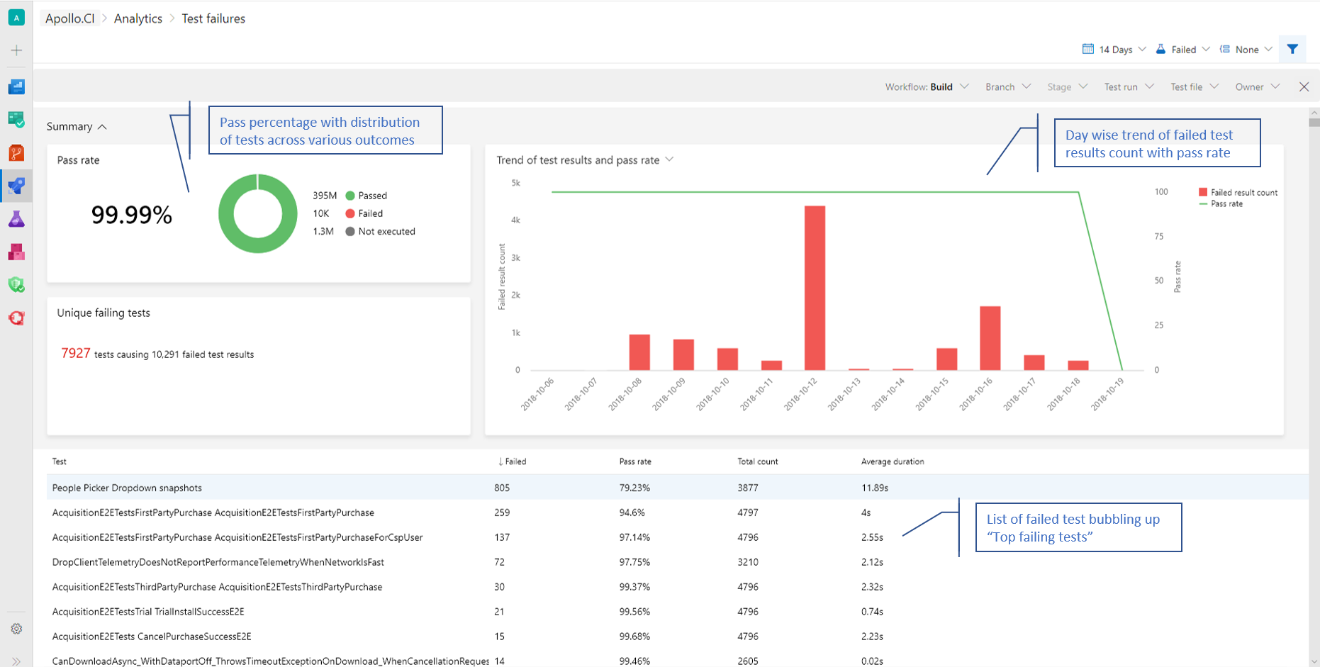Toggle the filter bar funnel icon
The image size is (1320, 667).
pos(1292,50)
